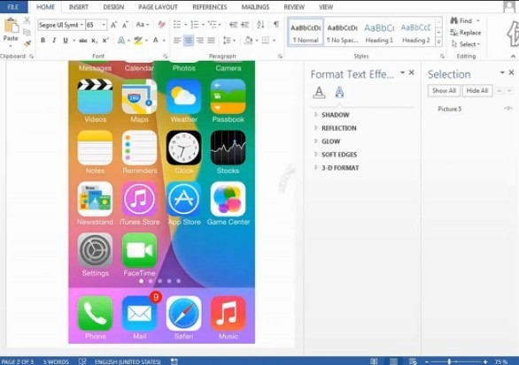Click the font color A button
This screenshot has width=519, height=365.
(156, 41)
